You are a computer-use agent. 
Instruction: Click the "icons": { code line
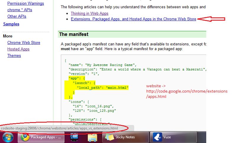click(79, 102)
